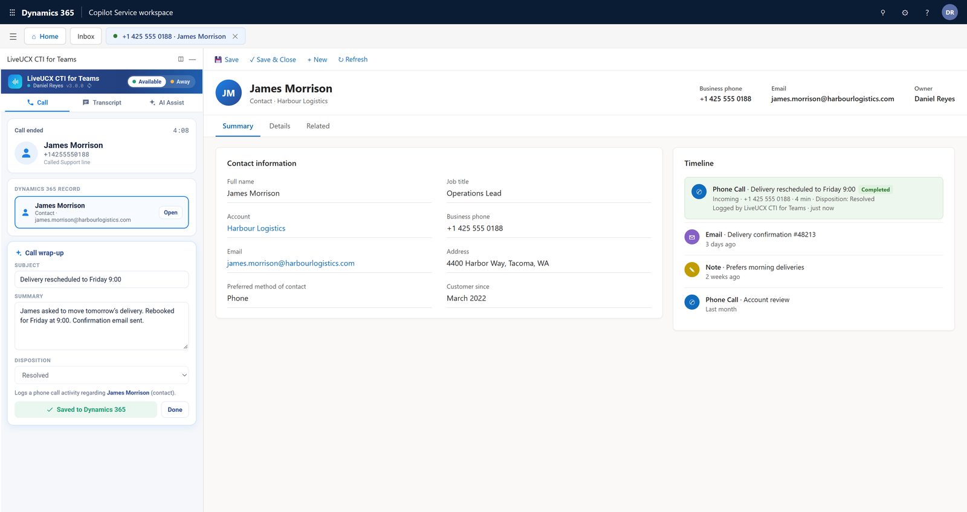Open the James Morrison Dynamics 365 record
Viewport: 967px width, 512px height.
pyautogui.click(x=170, y=213)
